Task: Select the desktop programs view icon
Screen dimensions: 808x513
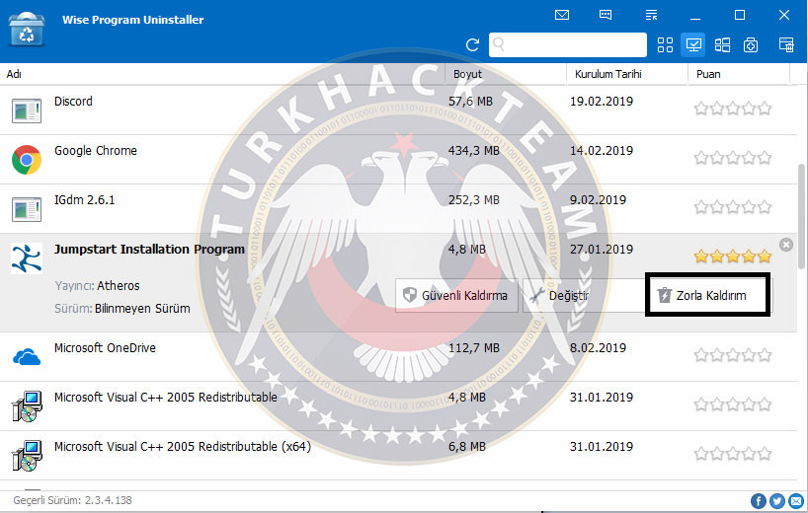Action: [x=693, y=44]
